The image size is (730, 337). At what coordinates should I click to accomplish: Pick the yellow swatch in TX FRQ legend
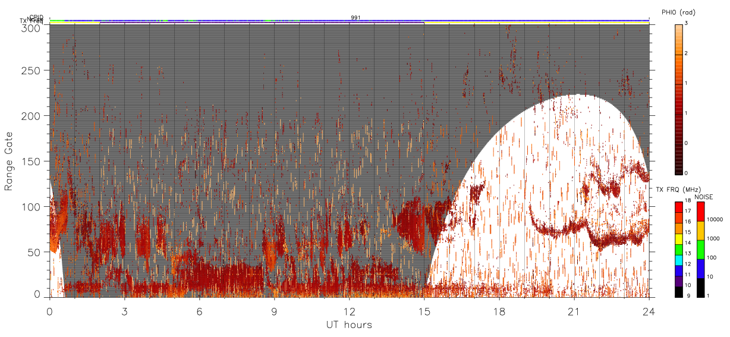(x=679, y=239)
